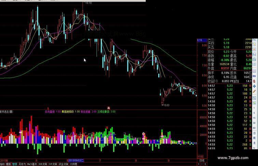Image resolution: width=258 pixels, height=166 pixels.
Task: Click 收益 0.093 earnings value
Action: pos(226,81)
